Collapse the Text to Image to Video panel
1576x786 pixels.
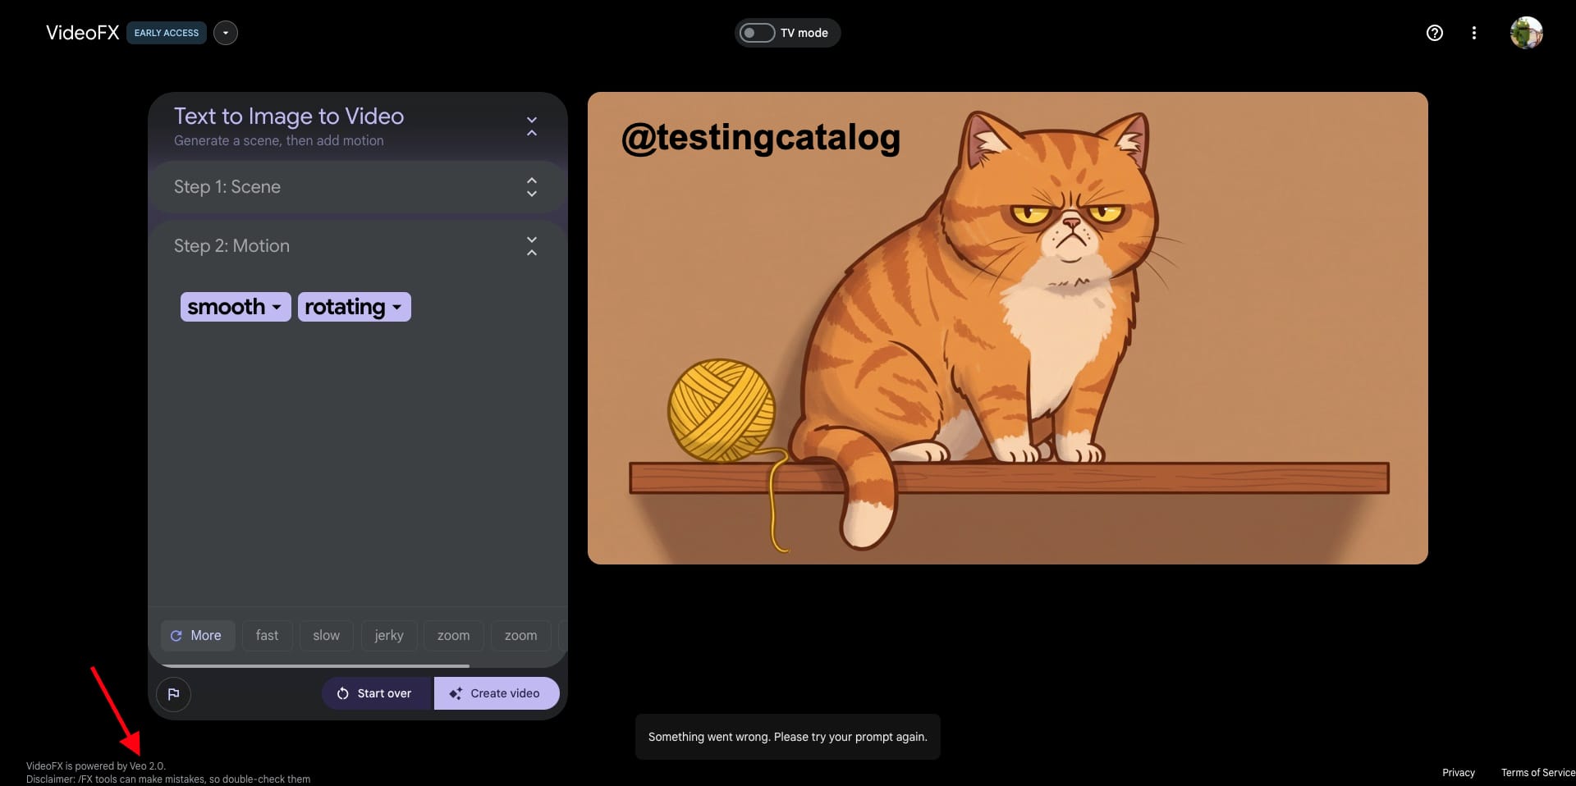pyautogui.click(x=532, y=126)
